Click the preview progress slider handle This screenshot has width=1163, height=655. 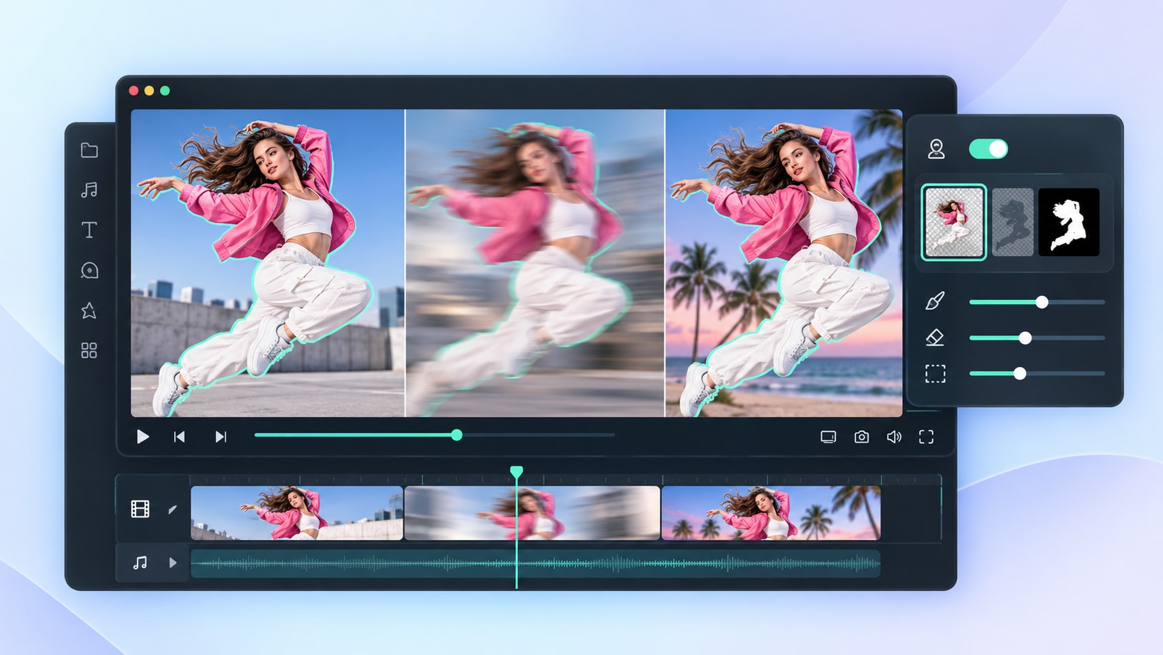457,435
